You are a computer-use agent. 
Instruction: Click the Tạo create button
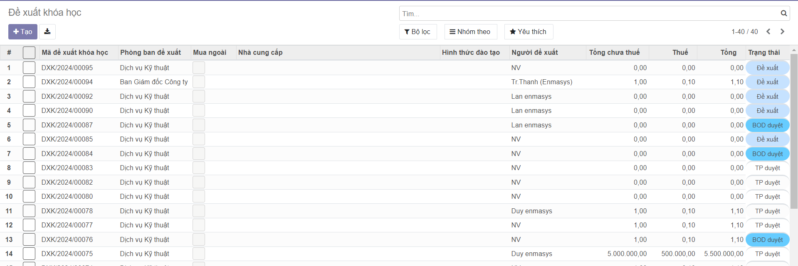[23, 32]
